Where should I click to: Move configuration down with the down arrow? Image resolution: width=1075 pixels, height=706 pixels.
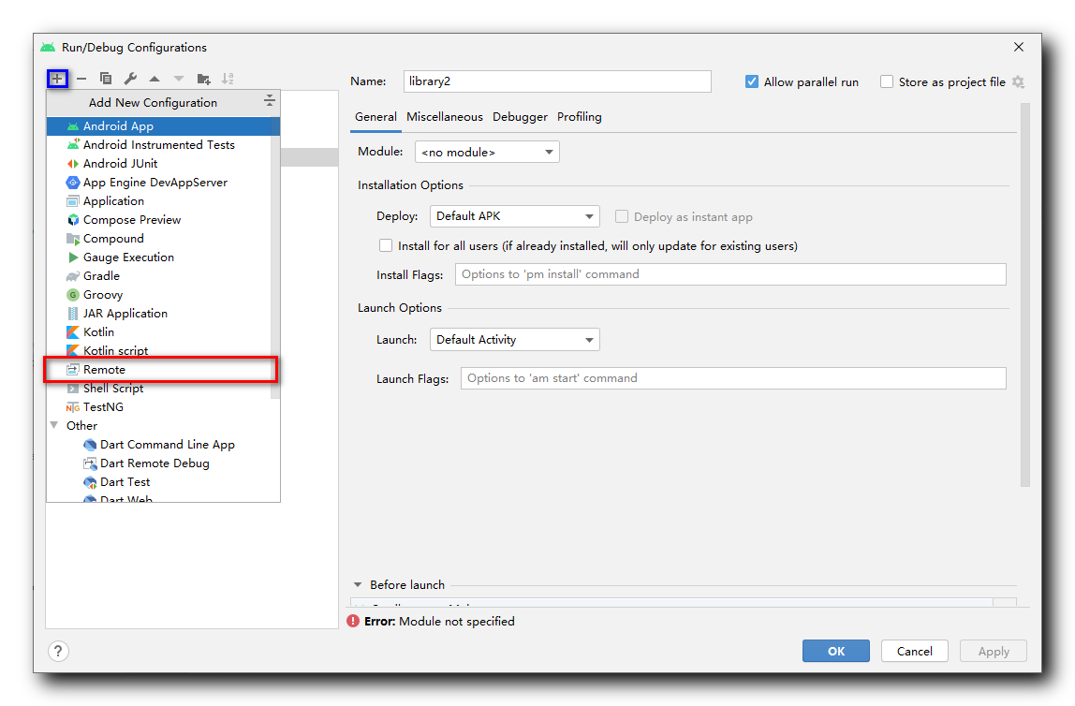179,79
